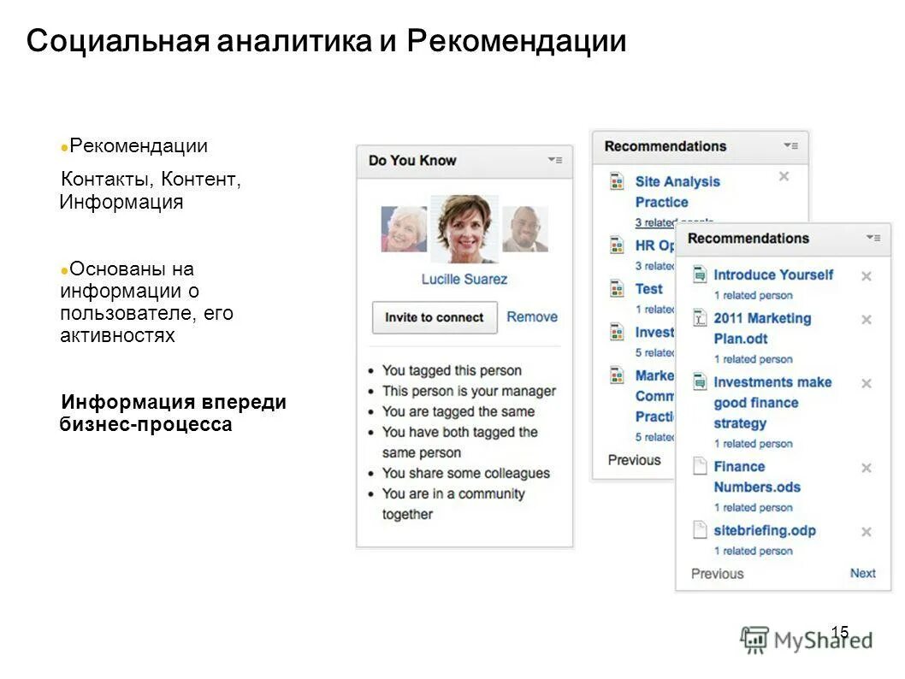Image resolution: width=905 pixels, height=679 pixels.
Task: Click 'You are tagged the same' text
Action: pyautogui.click(x=458, y=411)
